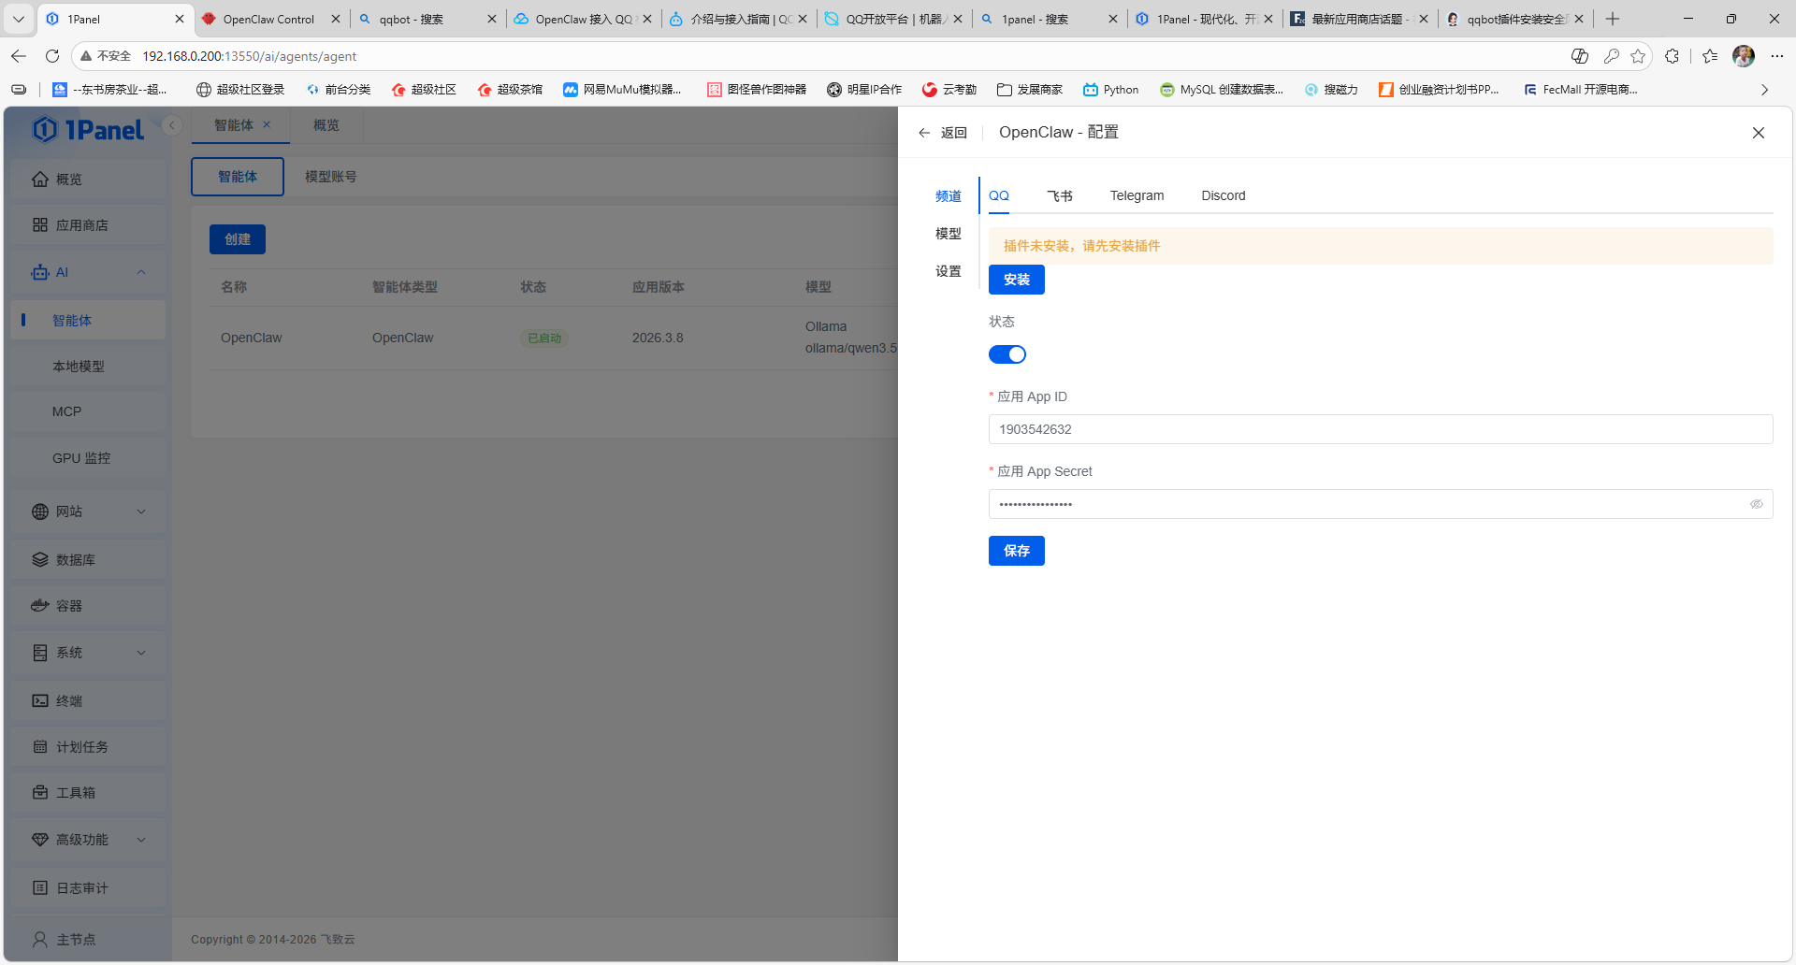Click the back arrow next to 返回
Screen dimensions: 1796x965
(924, 133)
